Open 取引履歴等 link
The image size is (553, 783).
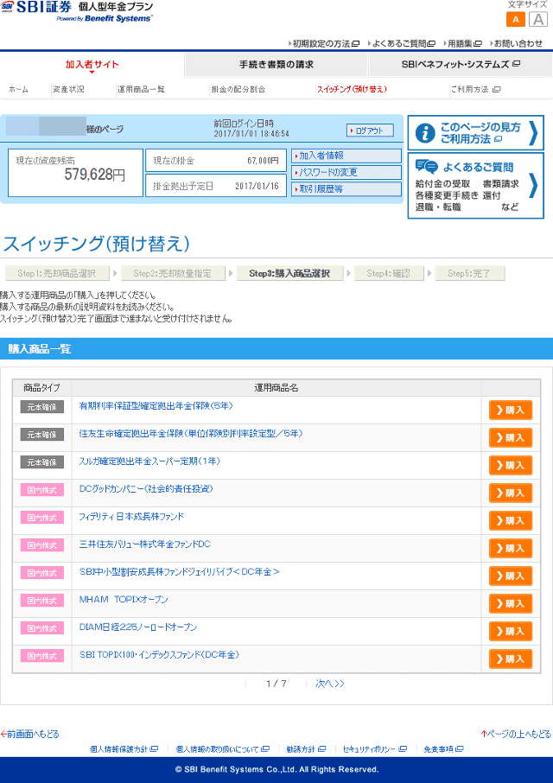[346, 189]
